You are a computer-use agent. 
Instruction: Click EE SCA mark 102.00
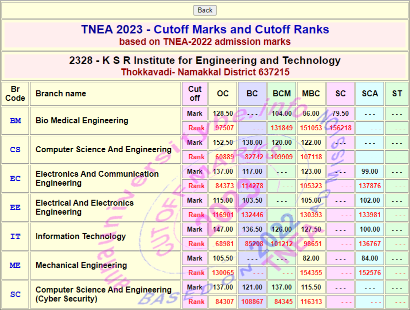369,201
